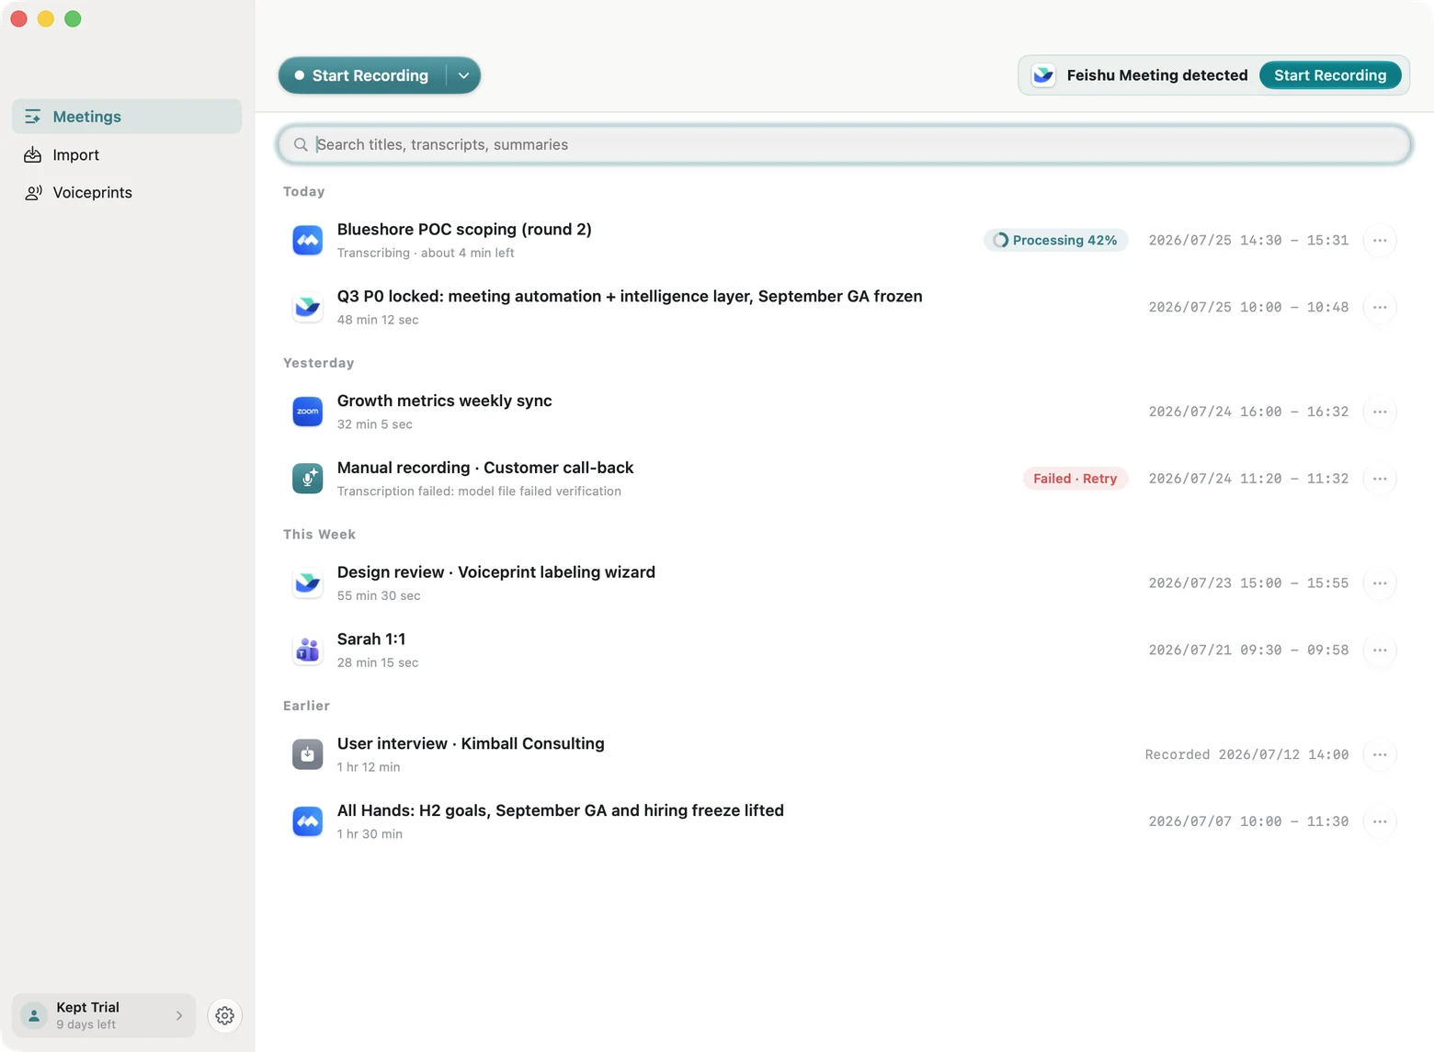
Task: Click the Recorded 2026/07/12 14:00 timestamp
Action: click(1246, 755)
